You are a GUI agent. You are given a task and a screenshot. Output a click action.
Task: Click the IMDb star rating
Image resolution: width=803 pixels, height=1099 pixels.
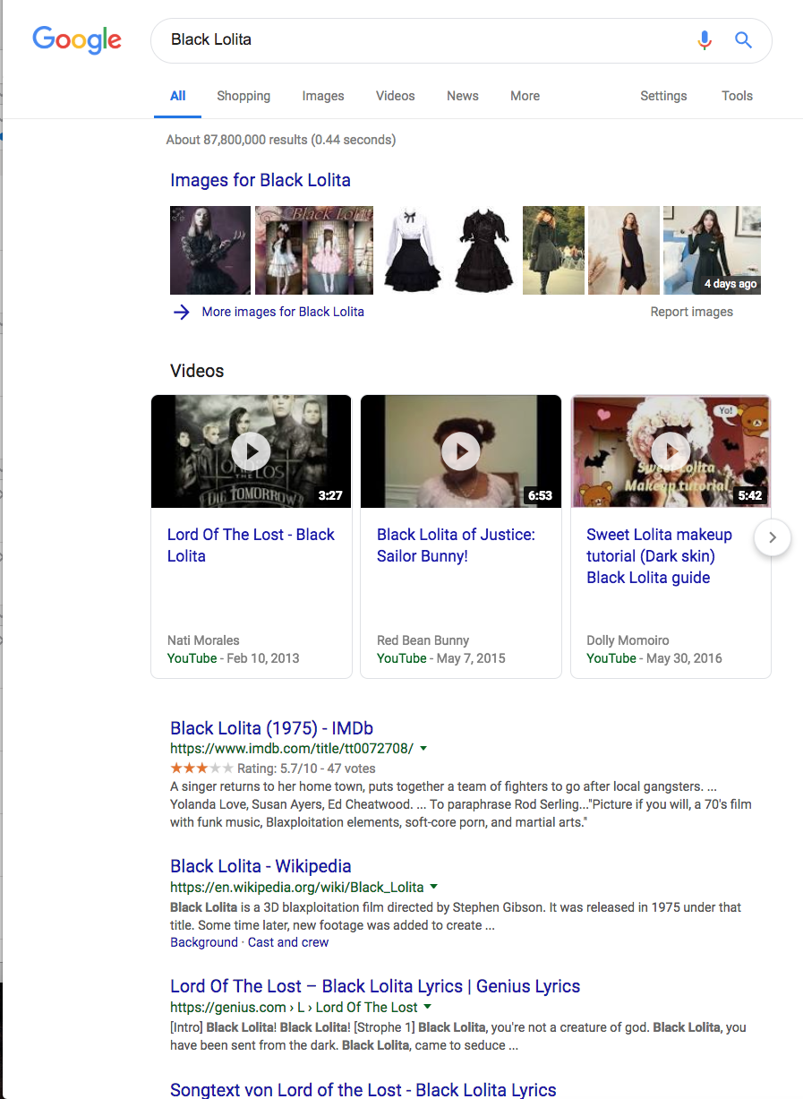202,768
